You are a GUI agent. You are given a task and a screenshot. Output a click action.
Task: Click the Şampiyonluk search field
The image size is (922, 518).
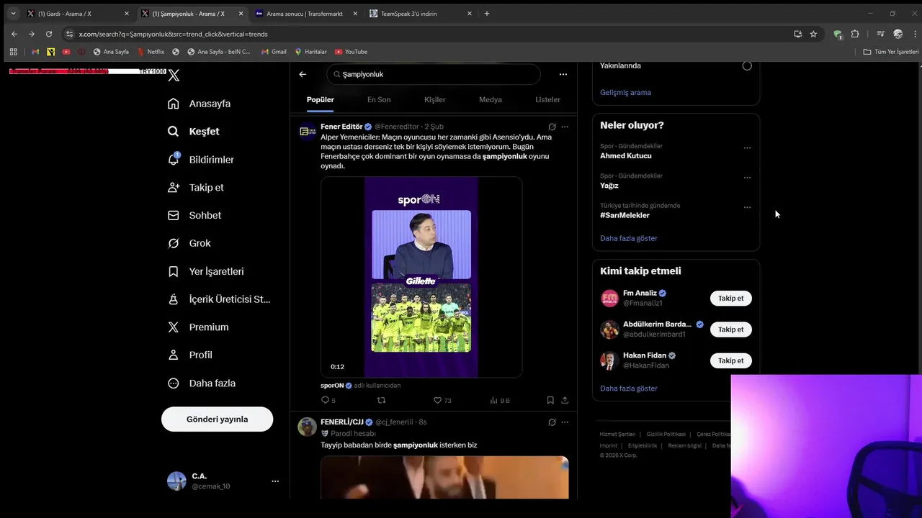(x=433, y=74)
